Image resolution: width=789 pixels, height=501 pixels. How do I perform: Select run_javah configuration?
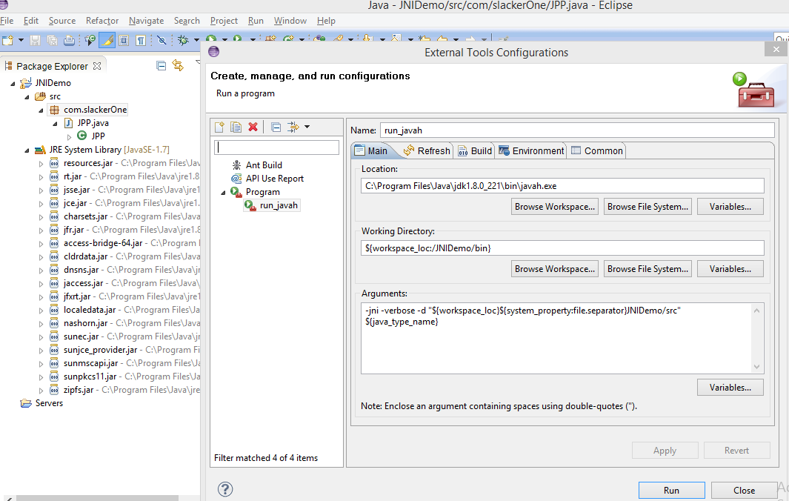tap(272, 205)
